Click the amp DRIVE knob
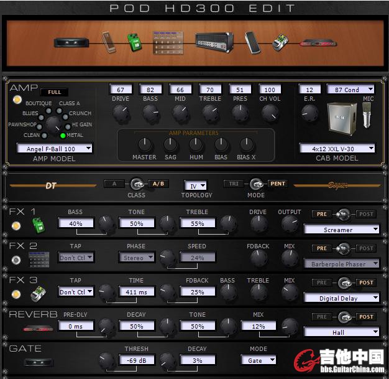 tap(121, 113)
